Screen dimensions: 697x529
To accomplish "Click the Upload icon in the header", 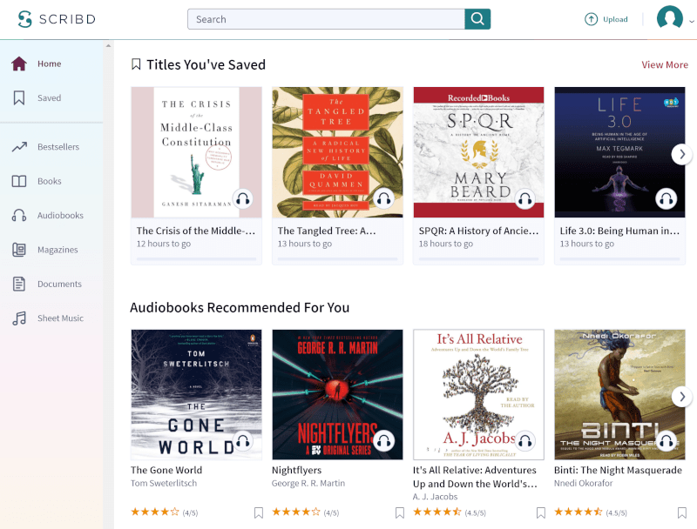I will pyautogui.click(x=592, y=18).
